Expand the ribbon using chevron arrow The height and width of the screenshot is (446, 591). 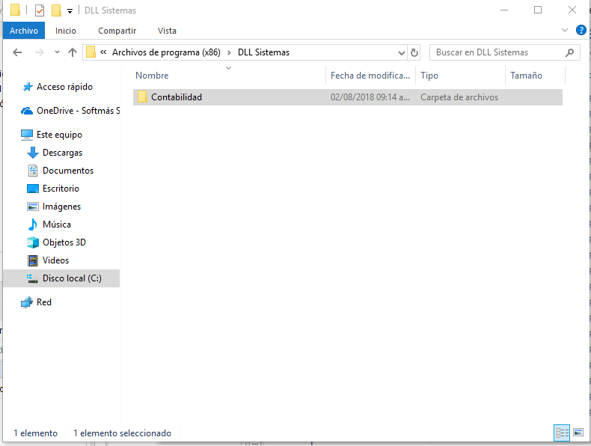pos(565,31)
